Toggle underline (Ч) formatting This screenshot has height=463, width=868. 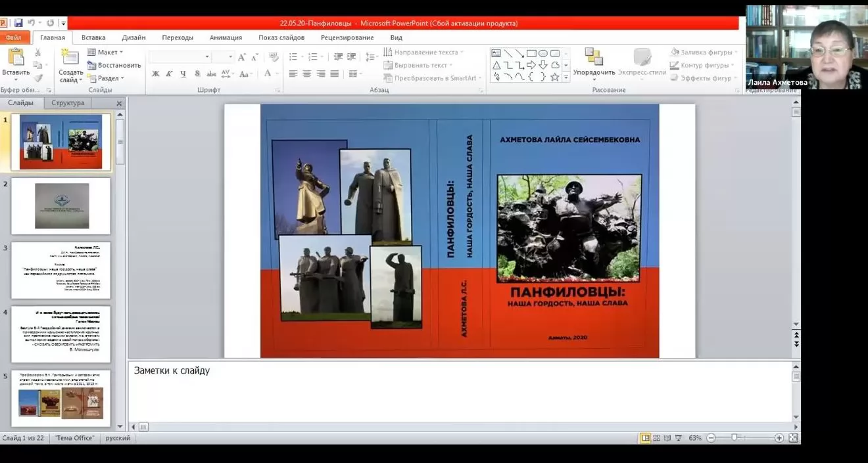[183, 74]
